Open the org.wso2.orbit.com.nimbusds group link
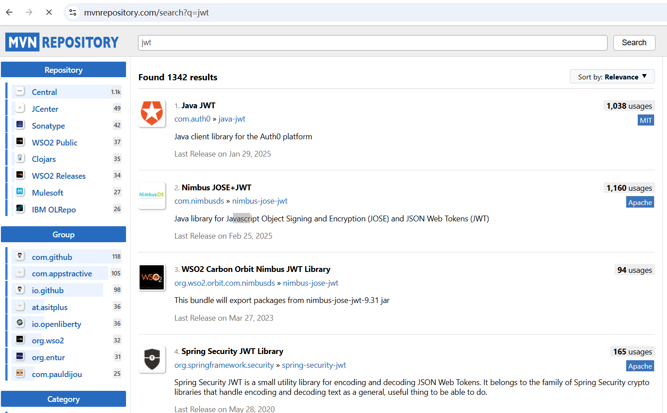The image size is (667, 413). click(225, 283)
